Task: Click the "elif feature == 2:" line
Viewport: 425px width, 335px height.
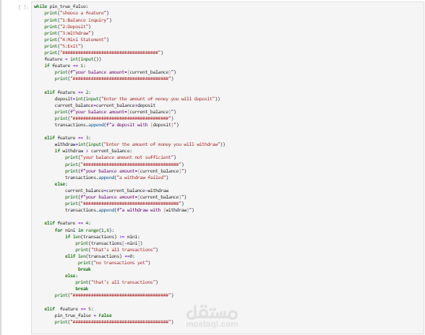Action: (67, 92)
